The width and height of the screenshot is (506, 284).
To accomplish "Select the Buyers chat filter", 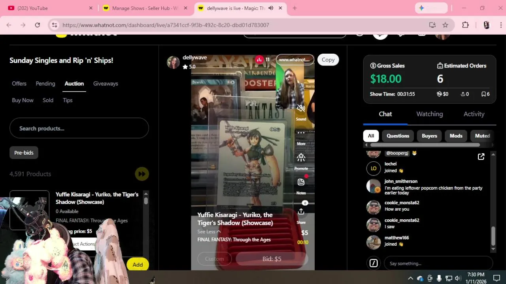I will (429, 136).
